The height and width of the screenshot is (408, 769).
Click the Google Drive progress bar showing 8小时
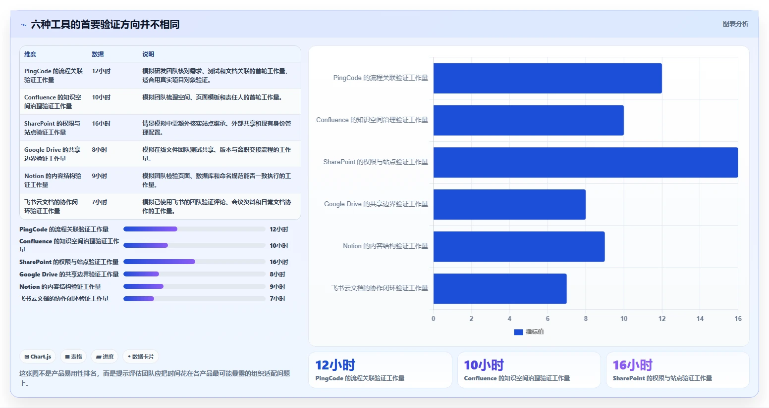(x=194, y=274)
